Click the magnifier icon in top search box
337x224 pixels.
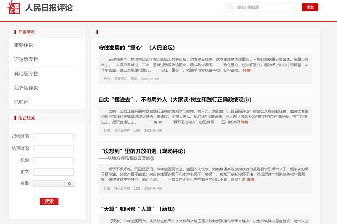[x=230, y=7]
